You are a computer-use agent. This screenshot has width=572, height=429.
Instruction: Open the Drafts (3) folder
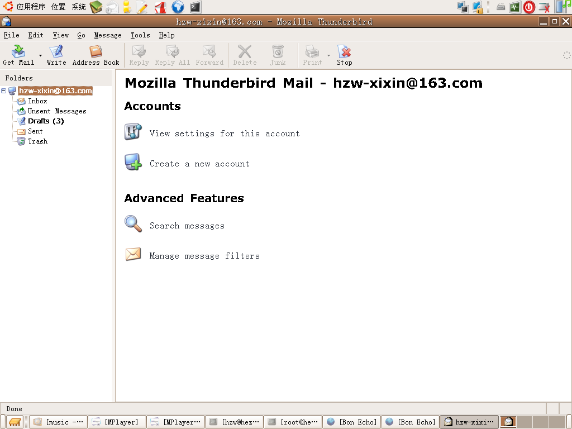coord(46,121)
